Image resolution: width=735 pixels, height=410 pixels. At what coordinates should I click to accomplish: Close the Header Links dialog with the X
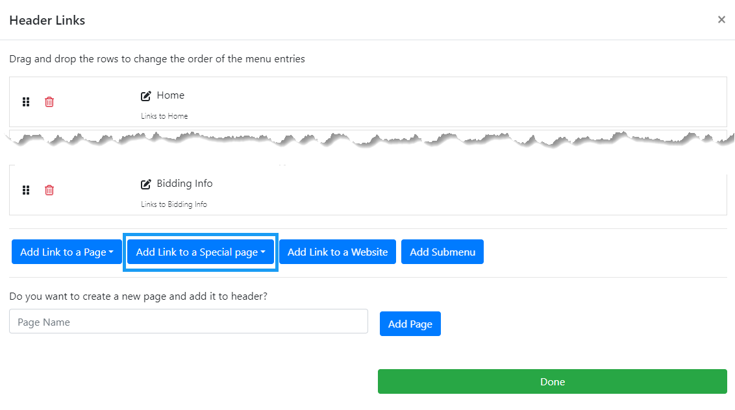[x=721, y=19]
